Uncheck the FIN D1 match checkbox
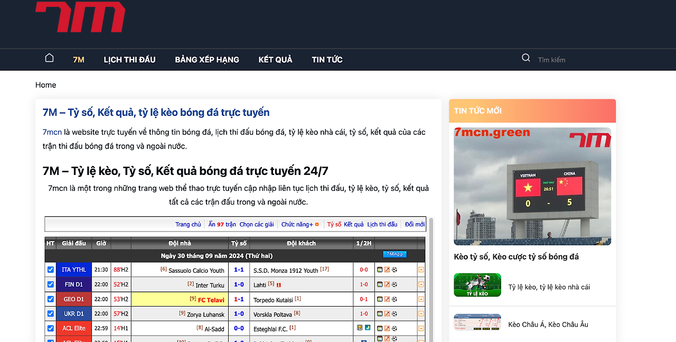The width and height of the screenshot is (676, 342). click(x=51, y=284)
